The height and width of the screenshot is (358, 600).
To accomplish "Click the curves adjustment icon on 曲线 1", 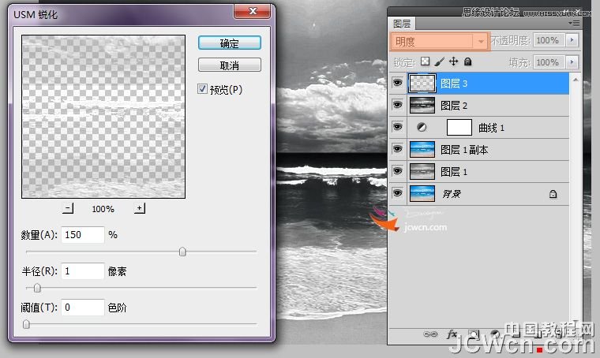I will click(422, 127).
